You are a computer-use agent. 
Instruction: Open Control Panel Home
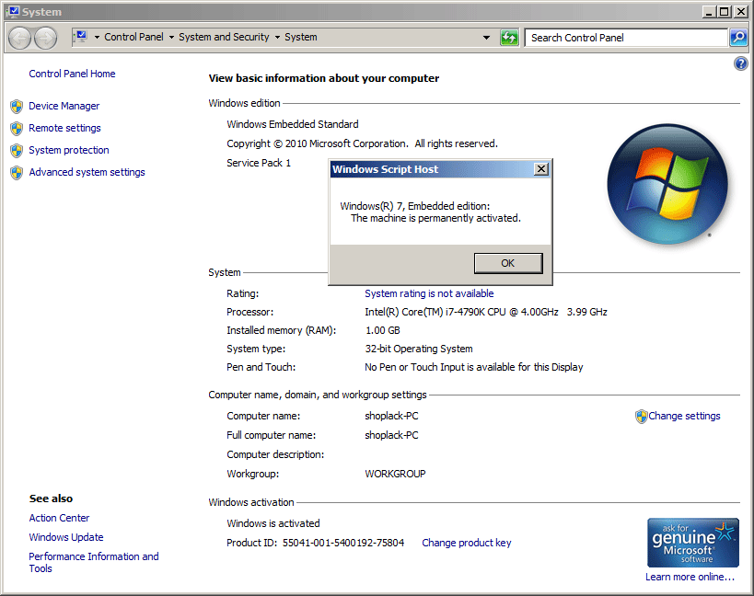tap(72, 74)
